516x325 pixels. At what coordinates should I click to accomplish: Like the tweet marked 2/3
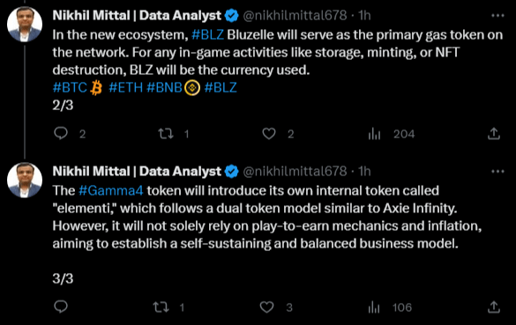[269, 134]
